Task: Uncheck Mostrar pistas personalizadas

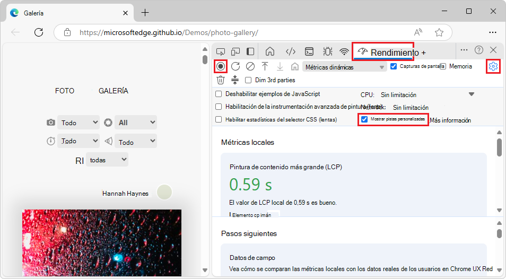Action: (364, 119)
